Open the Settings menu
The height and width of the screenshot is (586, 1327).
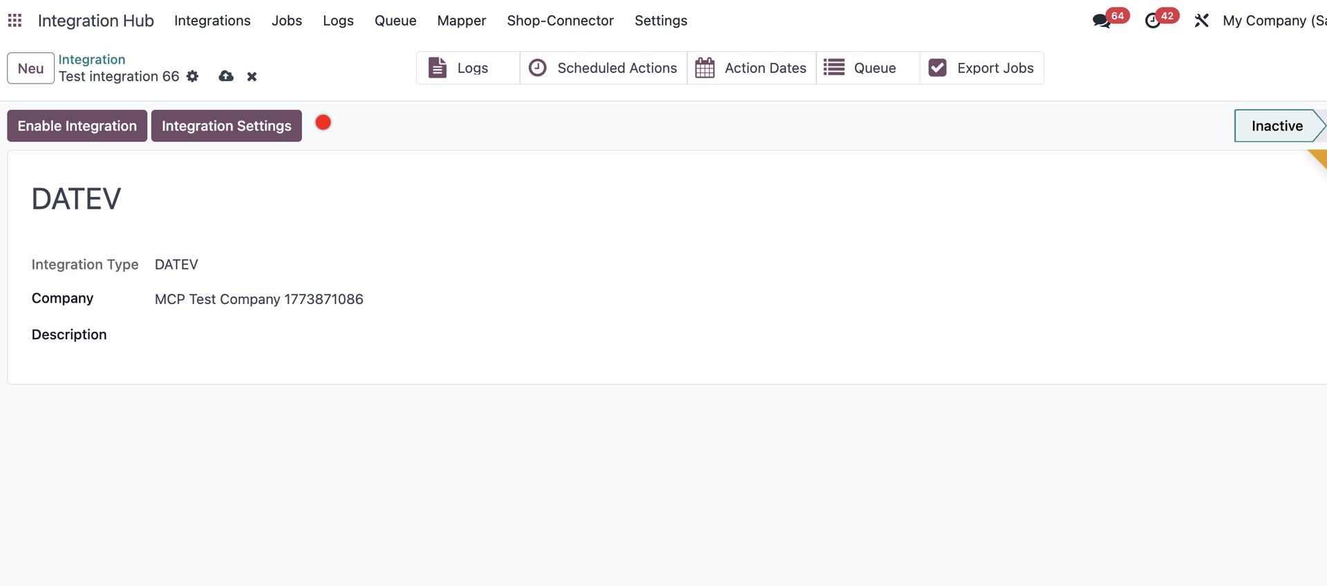(x=661, y=21)
